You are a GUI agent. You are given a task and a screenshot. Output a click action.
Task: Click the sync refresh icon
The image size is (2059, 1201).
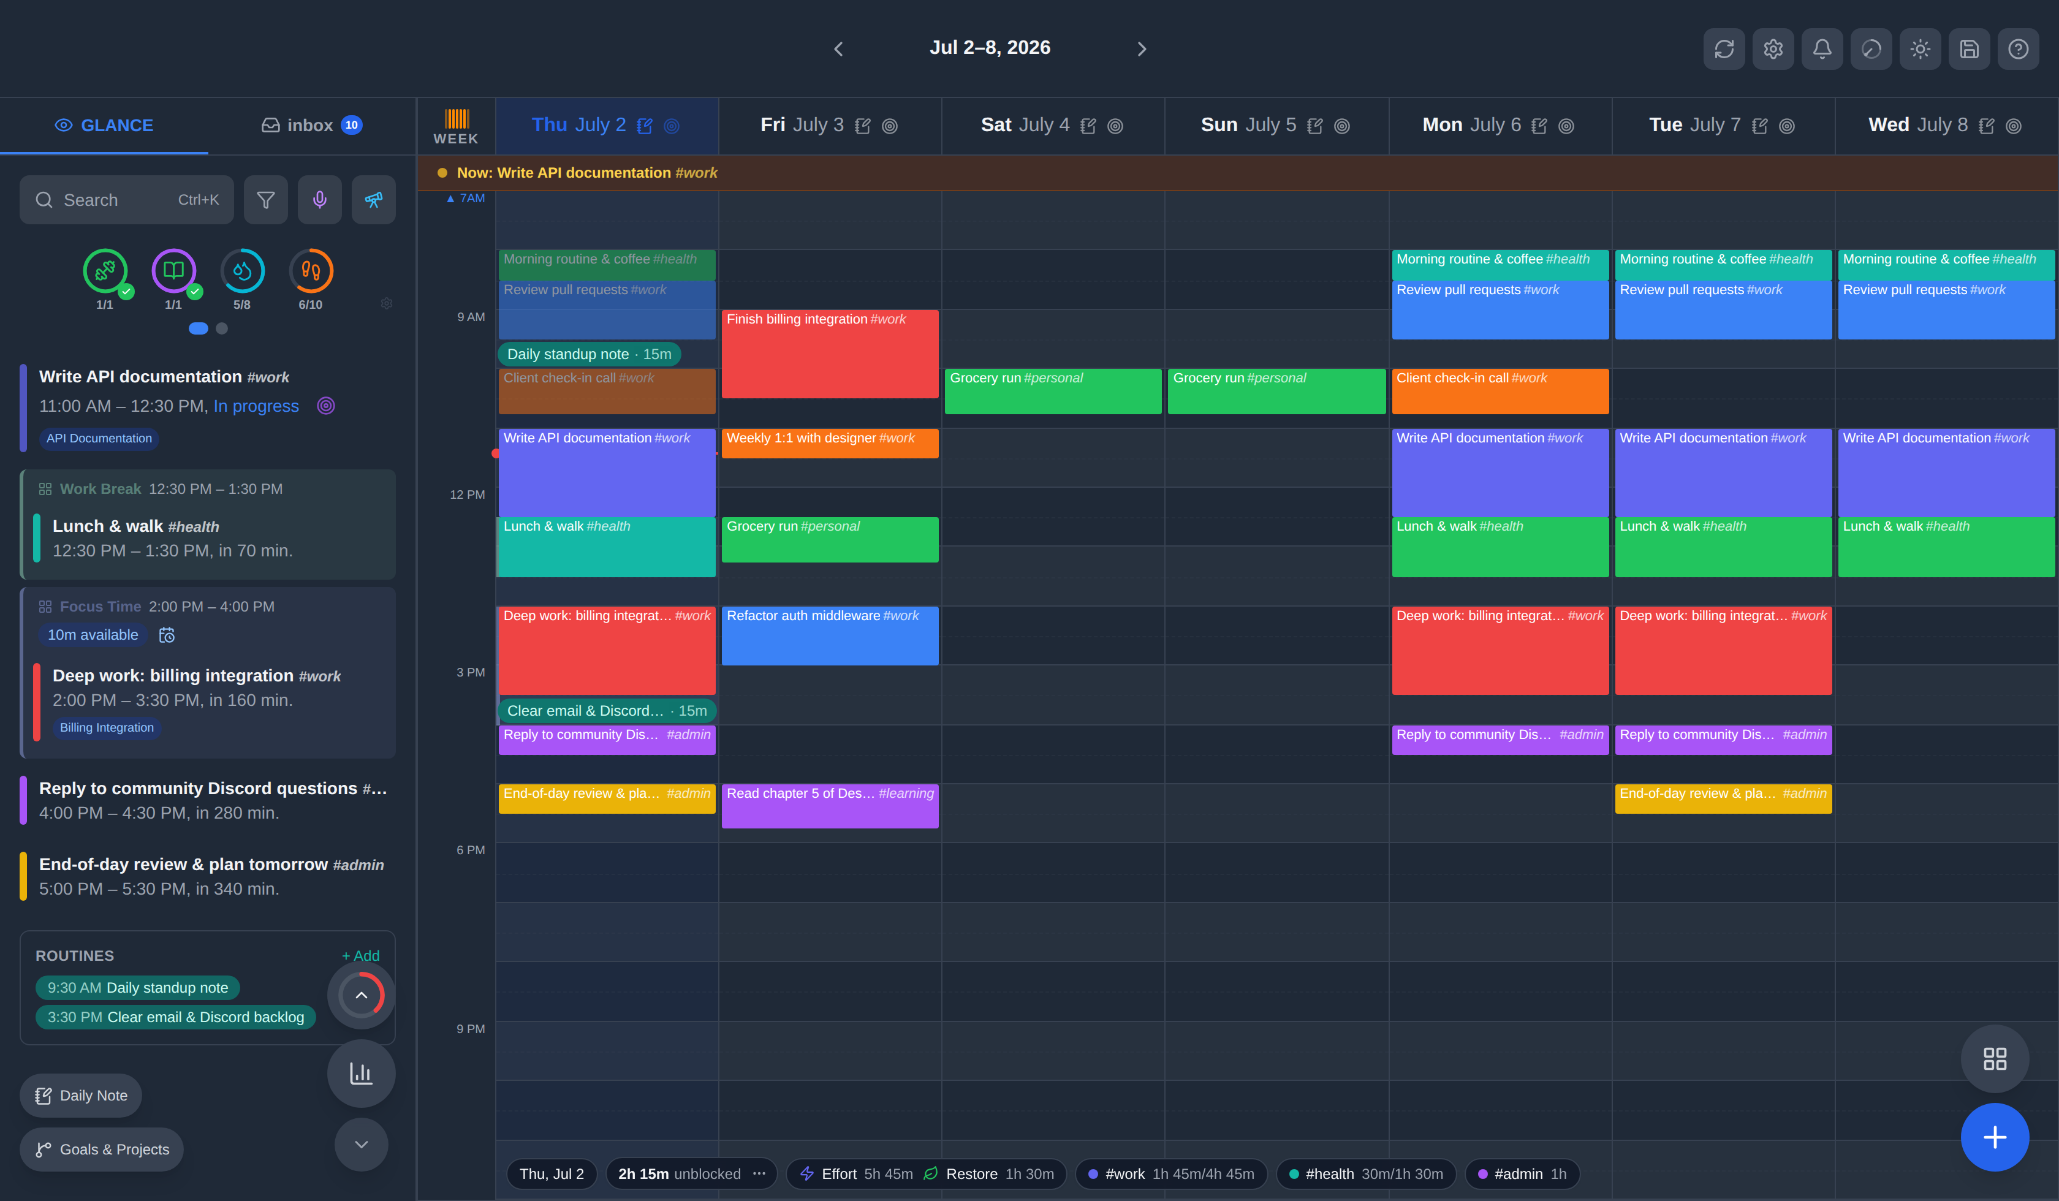(x=1723, y=49)
